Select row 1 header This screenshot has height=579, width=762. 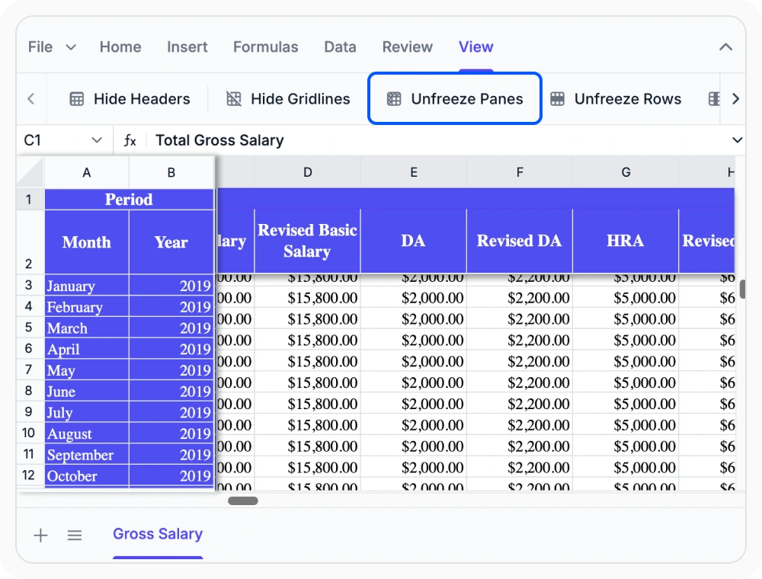(29, 199)
